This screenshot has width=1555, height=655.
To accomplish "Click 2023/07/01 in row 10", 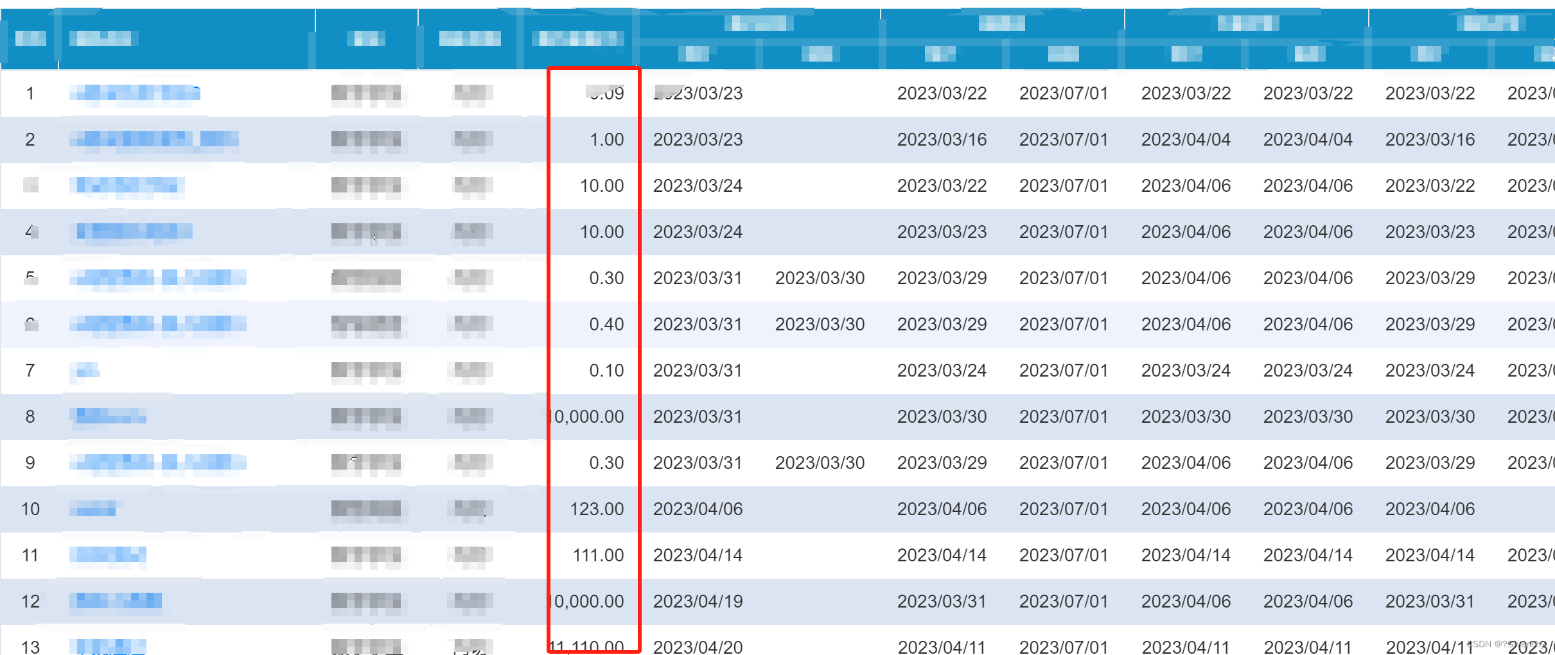I will click(1064, 509).
